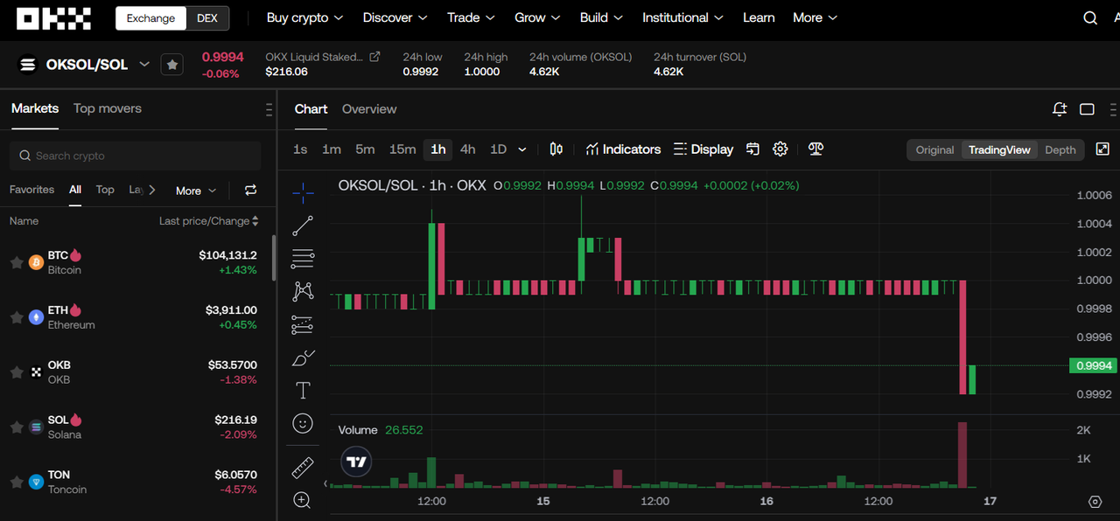
Task: Sort by Last price/Change
Action: pyautogui.click(x=209, y=221)
